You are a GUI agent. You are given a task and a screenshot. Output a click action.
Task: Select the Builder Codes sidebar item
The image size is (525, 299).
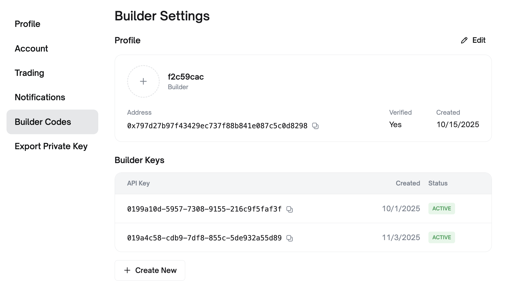[43, 122]
